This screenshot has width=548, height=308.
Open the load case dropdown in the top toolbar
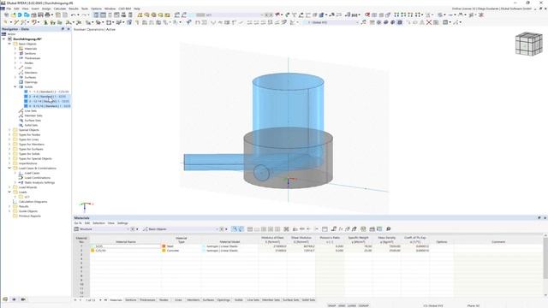pyautogui.click(x=229, y=15)
